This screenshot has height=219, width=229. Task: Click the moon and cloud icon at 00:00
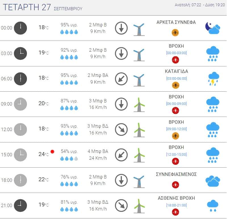(213, 28)
